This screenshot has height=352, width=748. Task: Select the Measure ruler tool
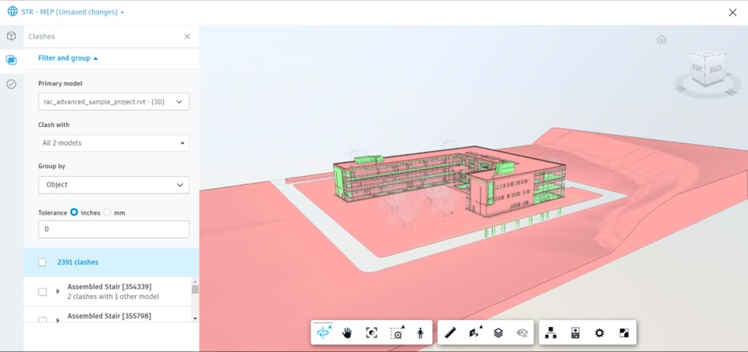tap(450, 333)
